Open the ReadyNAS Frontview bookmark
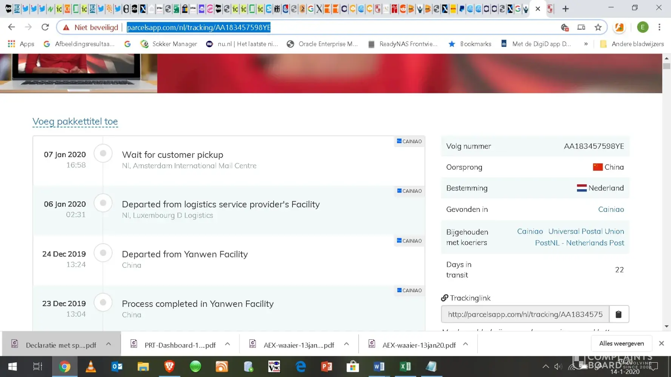 pyautogui.click(x=403, y=44)
